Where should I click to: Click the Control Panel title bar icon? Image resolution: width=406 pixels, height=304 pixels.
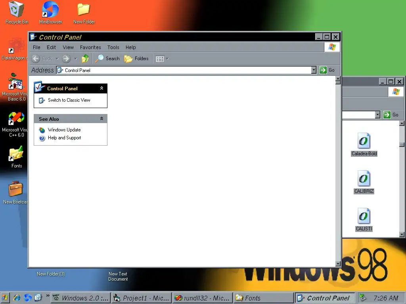[33, 37]
